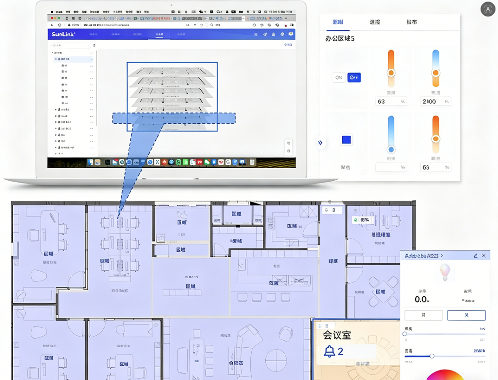
Task: Expand the device title chevron in the light popup
Action: [442, 256]
